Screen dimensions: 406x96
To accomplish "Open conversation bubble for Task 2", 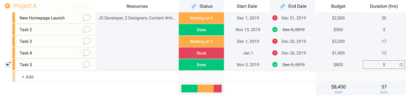I will click(87, 30).
